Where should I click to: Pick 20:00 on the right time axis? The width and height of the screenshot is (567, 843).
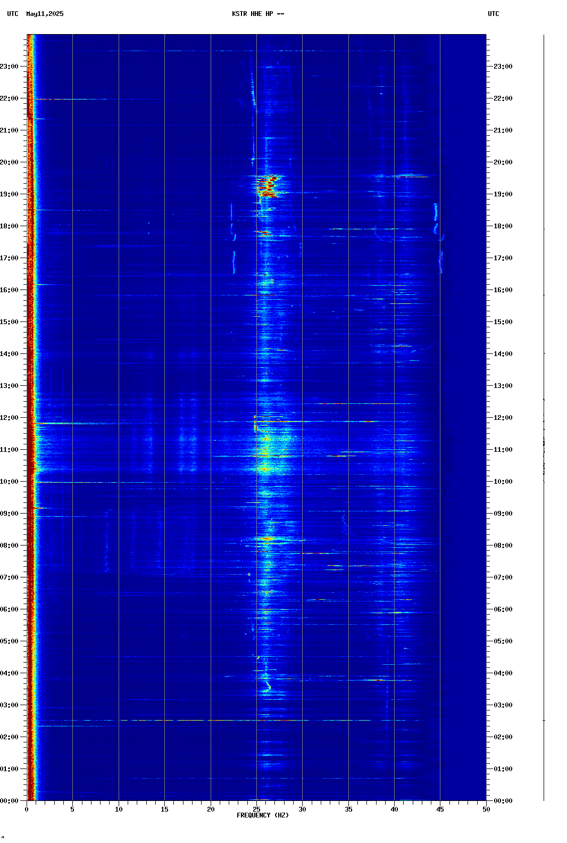[503, 162]
